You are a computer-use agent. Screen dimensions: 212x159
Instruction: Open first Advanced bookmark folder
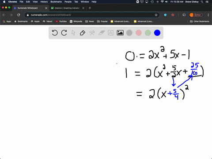pyautogui.click(x=120, y=21)
